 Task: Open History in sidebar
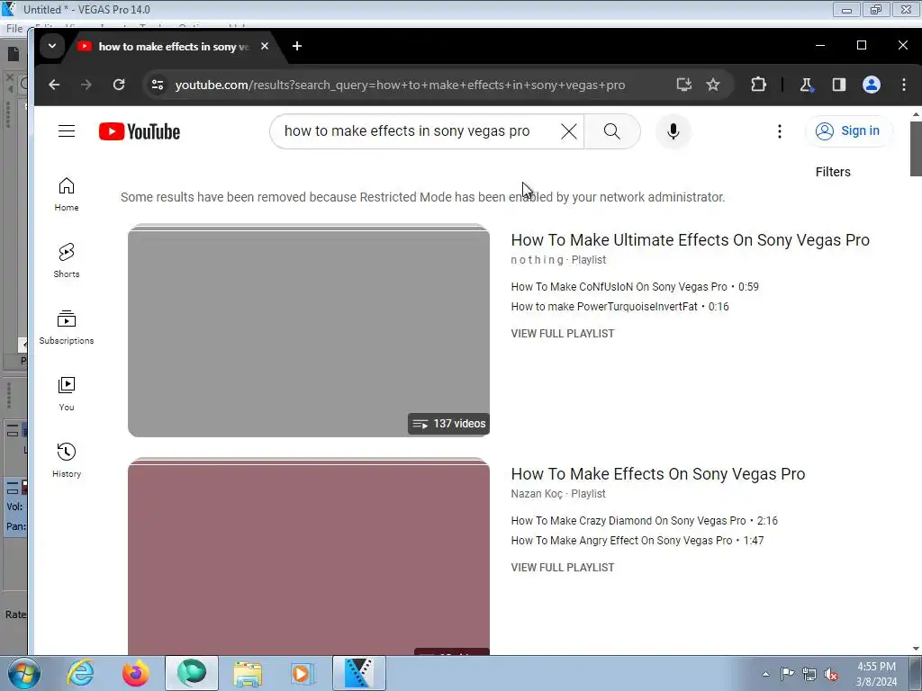click(67, 460)
